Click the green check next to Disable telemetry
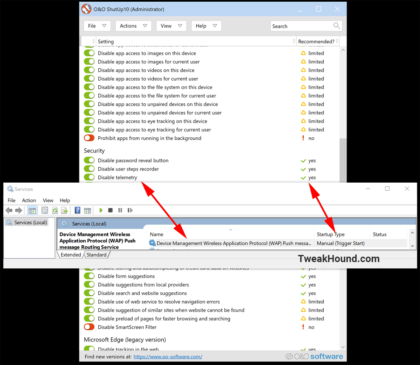This screenshot has height=365, width=420. (303, 178)
